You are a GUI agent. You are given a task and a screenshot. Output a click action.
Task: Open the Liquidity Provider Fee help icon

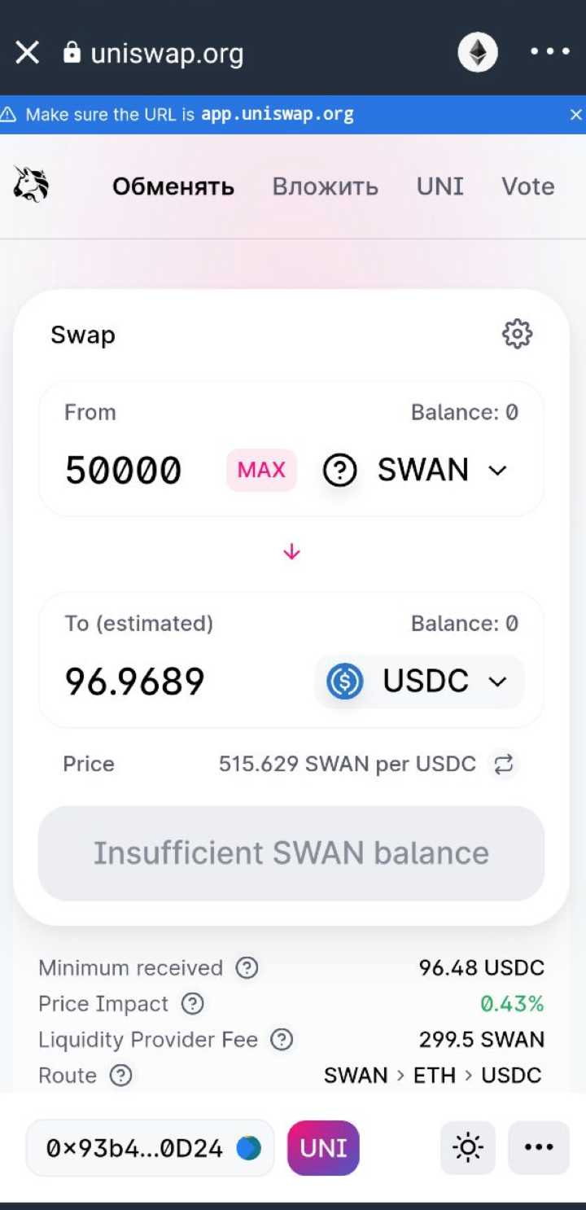[282, 1039]
